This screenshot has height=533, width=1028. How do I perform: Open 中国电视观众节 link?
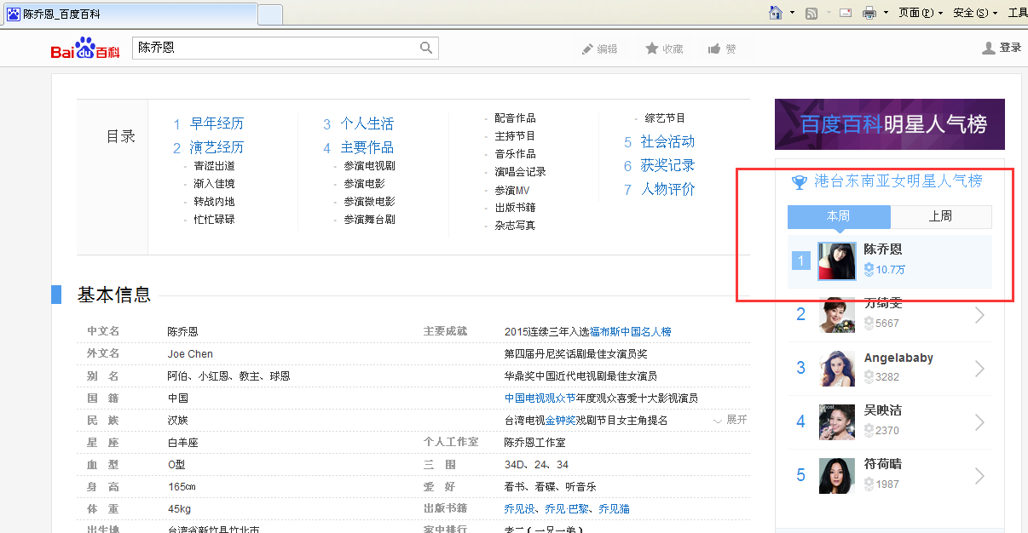pos(540,398)
